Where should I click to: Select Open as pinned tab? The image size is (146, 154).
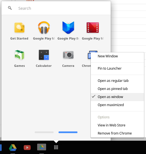[117, 89]
